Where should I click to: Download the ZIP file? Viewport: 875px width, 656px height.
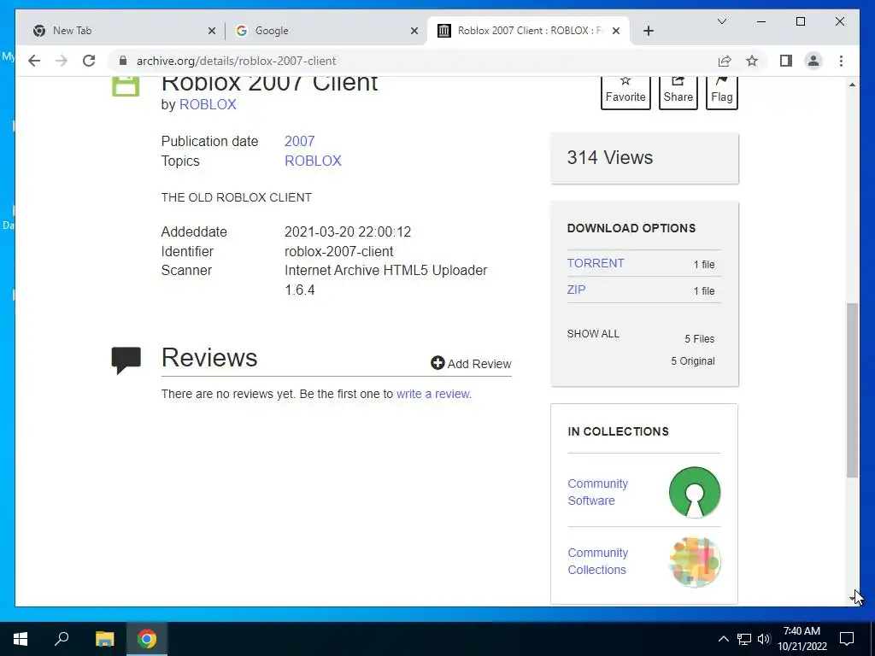click(x=577, y=290)
